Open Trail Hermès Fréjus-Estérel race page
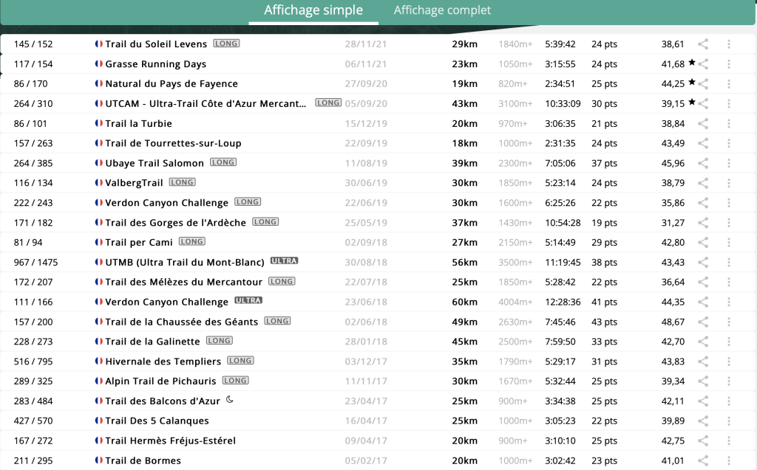 click(x=170, y=440)
